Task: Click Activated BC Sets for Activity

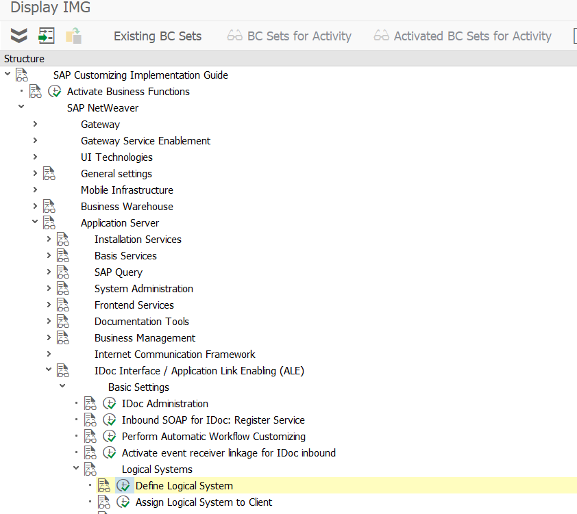Action: (x=463, y=36)
